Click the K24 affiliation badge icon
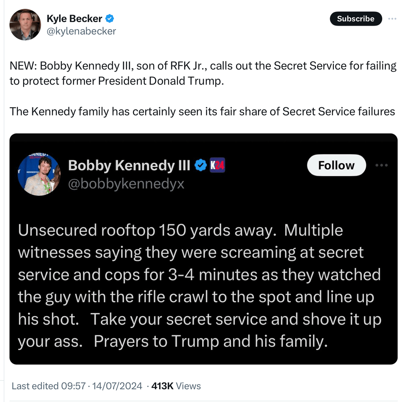This screenshot has height=402, width=403. click(217, 165)
